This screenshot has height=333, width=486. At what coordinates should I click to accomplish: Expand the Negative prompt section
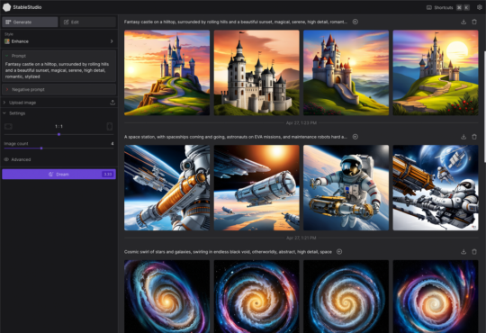pyautogui.click(x=58, y=90)
